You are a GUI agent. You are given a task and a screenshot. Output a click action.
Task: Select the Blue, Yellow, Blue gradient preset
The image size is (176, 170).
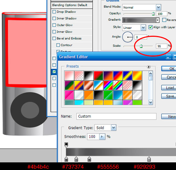(127, 76)
